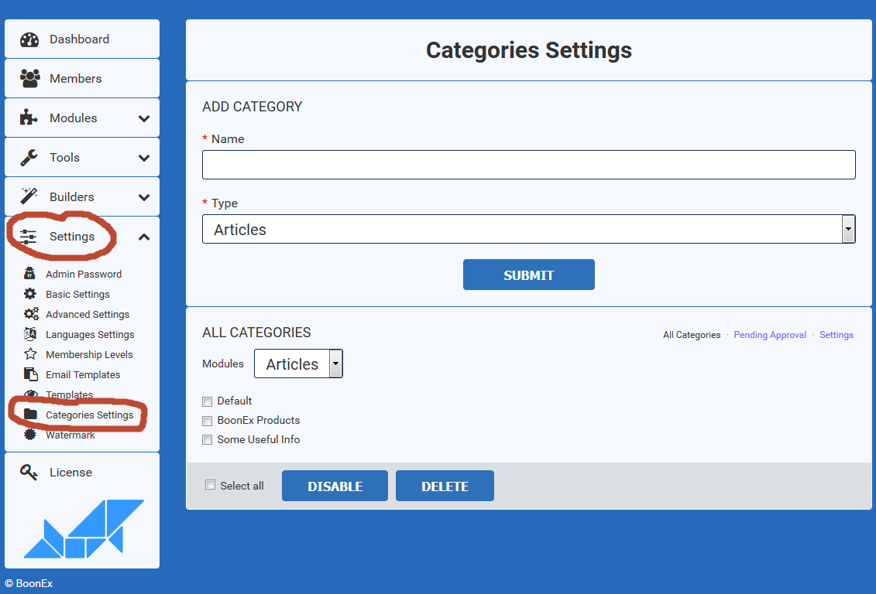Click the BoonEx origami logo
Screen dimensions: 876x594
(x=83, y=529)
